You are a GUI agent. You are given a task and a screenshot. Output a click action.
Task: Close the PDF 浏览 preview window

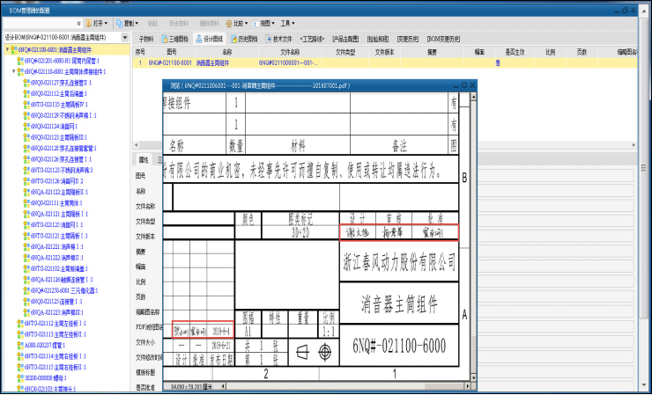tap(472, 85)
